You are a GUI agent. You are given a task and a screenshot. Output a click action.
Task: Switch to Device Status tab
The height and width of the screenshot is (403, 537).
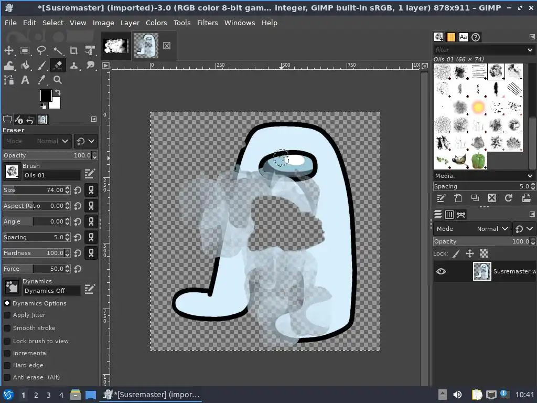tap(19, 120)
